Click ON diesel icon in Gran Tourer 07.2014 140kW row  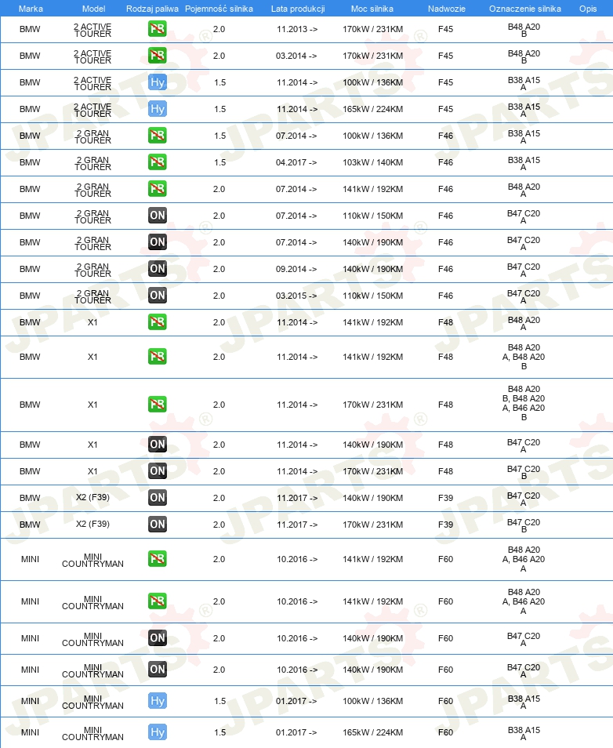[158, 242]
